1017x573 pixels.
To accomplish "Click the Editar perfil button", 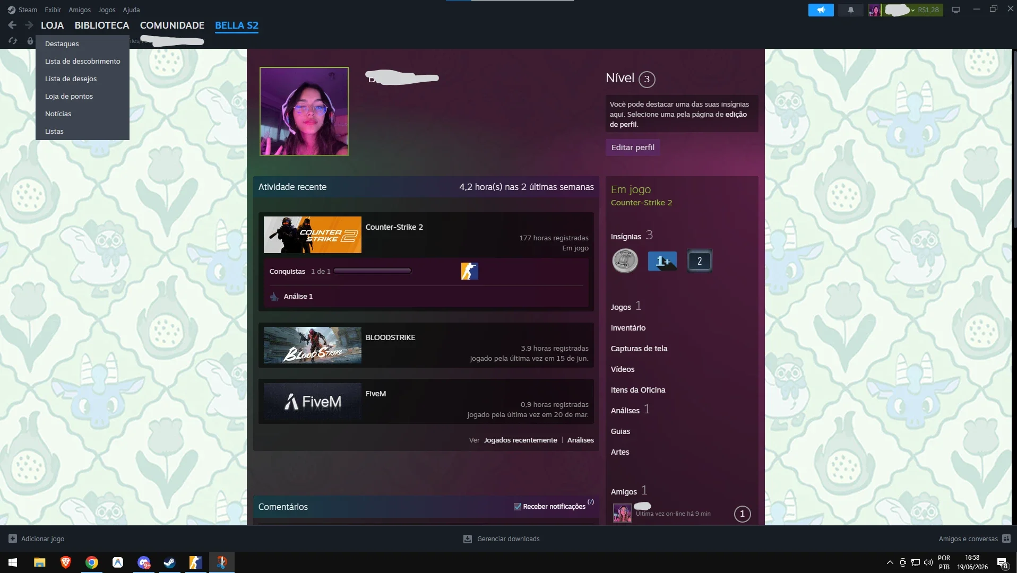I will click(x=633, y=147).
